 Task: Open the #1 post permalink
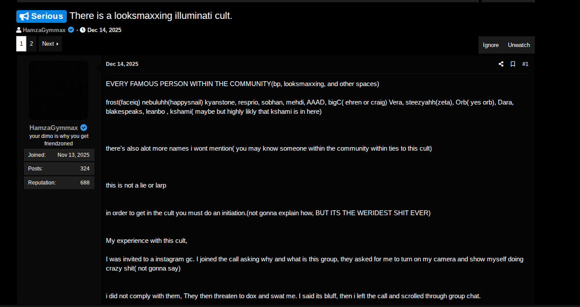pyautogui.click(x=525, y=64)
